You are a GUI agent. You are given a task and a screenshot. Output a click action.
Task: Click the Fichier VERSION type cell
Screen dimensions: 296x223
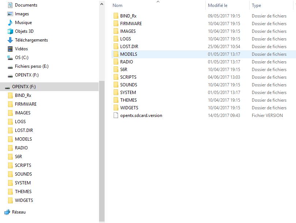pyautogui.click(x=267, y=116)
